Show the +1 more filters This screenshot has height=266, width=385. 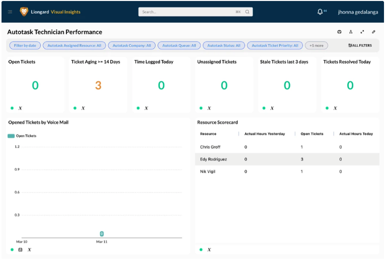[316, 45]
